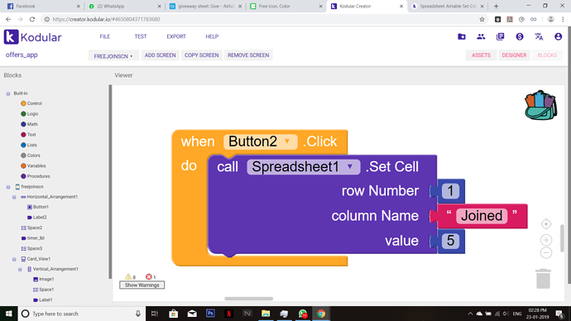This screenshot has width=571, height=321.
Task: Reload the browser page
Action: 32,19
